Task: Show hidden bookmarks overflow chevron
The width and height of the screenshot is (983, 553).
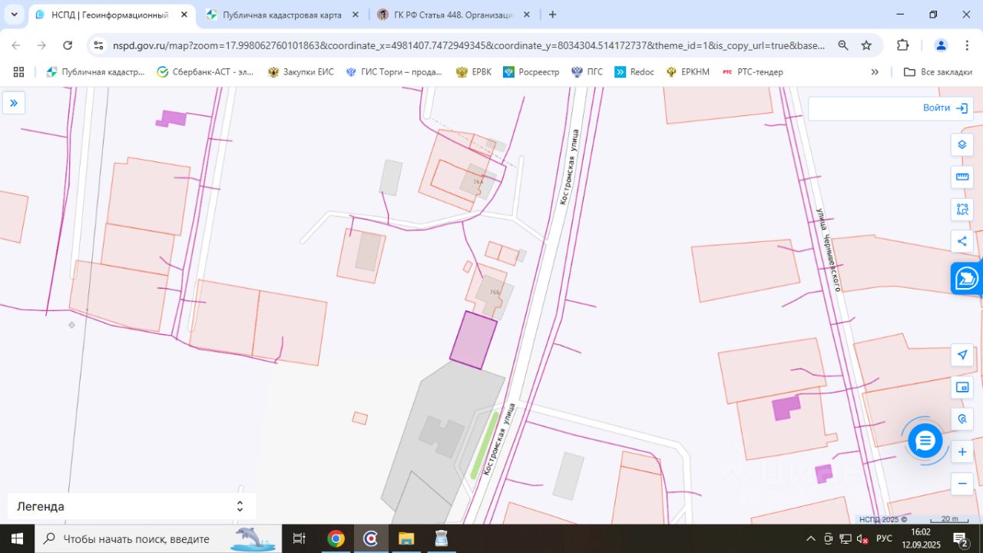Action: [x=875, y=71]
